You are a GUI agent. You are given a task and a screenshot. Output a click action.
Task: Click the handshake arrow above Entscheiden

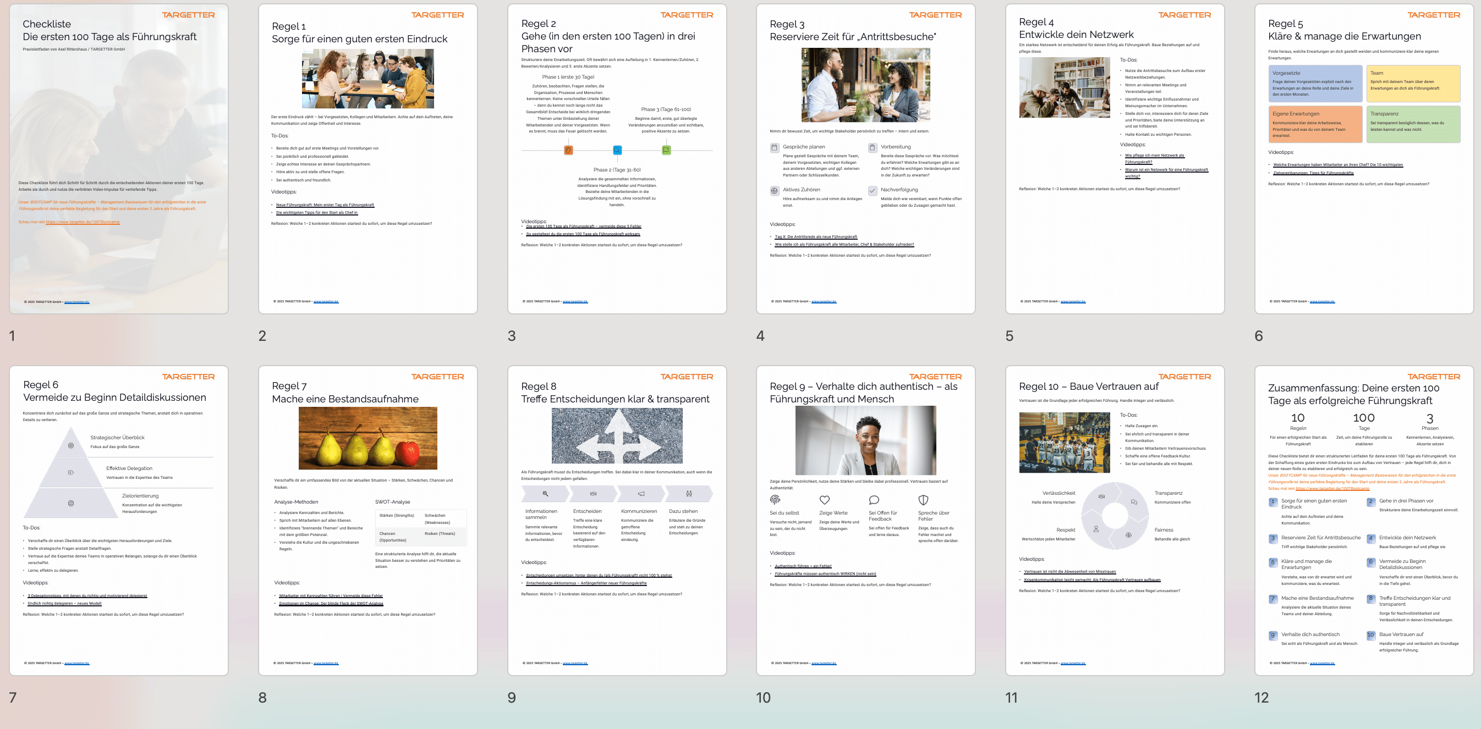(x=593, y=494)
